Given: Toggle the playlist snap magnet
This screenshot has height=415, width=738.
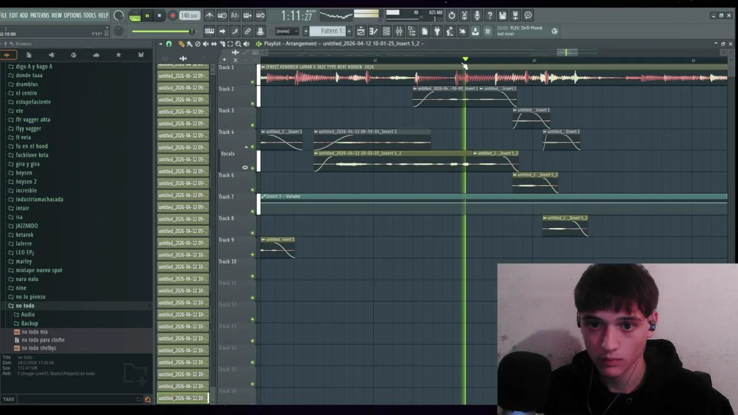Looking at the screenshot, I should 168,44.
